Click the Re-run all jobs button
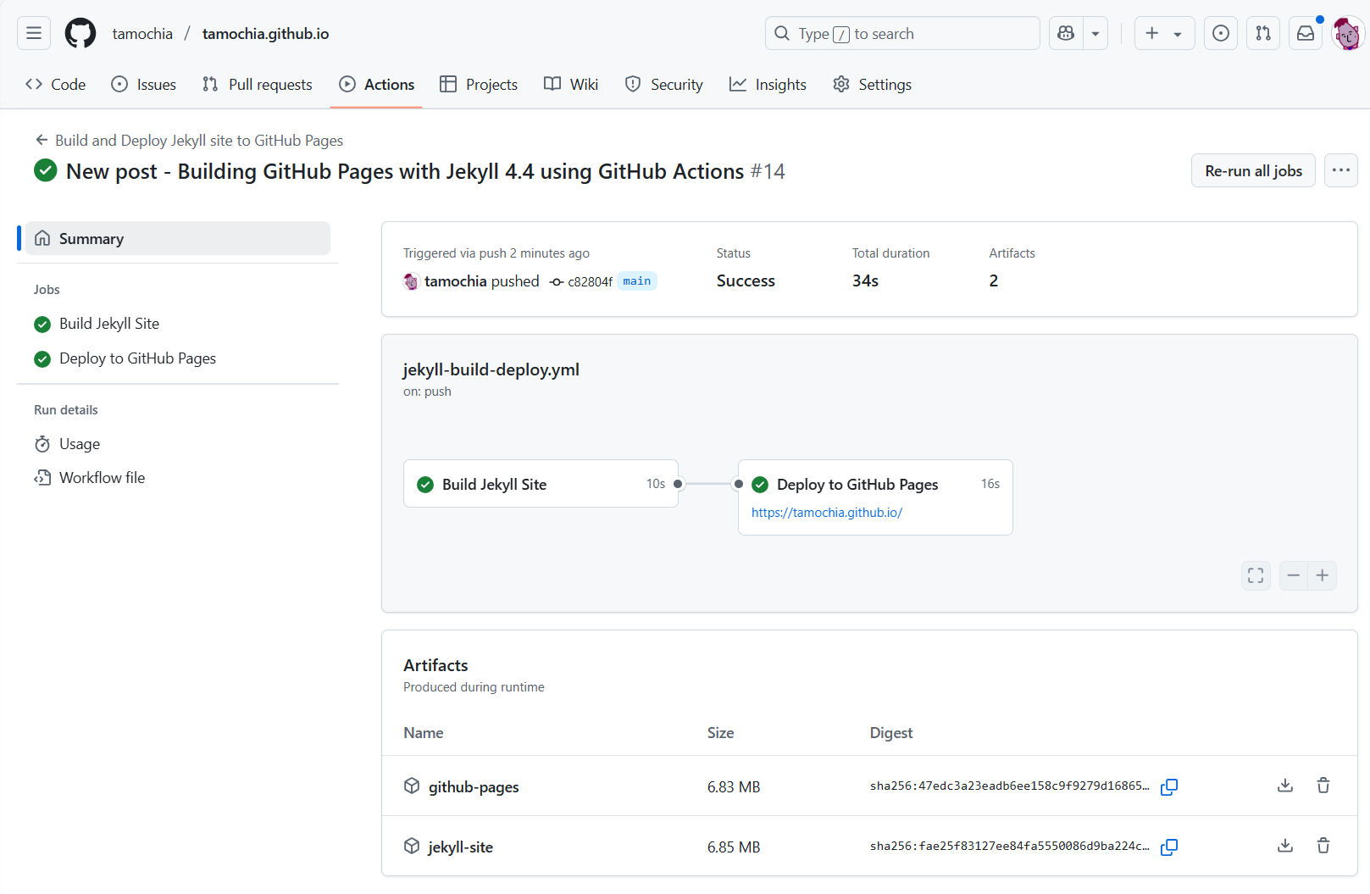The image size is (1370, 894). pos(1253,170)
